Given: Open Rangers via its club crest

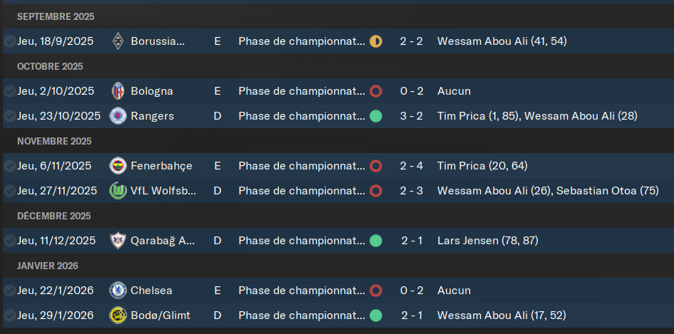Looking at the screenshot, I should click(x=118, y=116).
